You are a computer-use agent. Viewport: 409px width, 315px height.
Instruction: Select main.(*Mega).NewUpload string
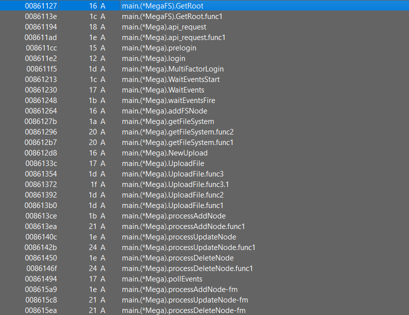pyautogui.click(x=165, y=153)
